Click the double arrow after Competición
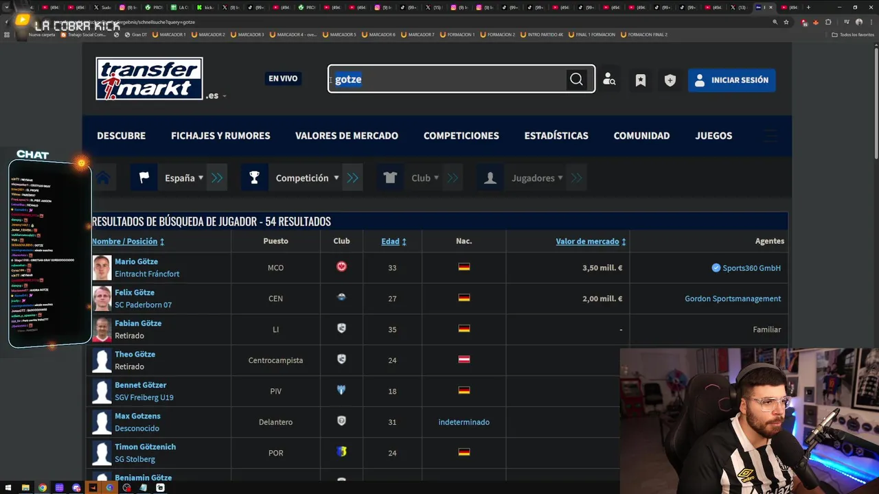This screenshot has width=879, height=494. point(353,178)
